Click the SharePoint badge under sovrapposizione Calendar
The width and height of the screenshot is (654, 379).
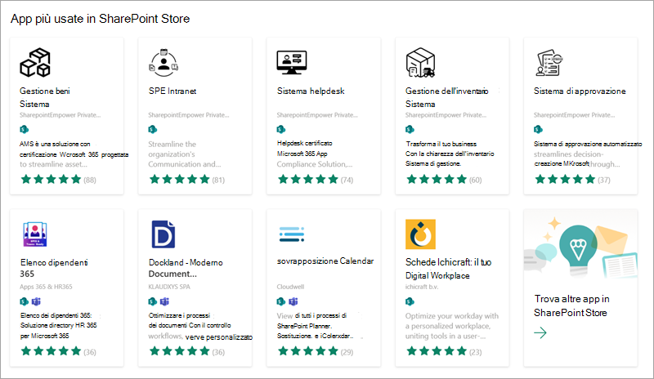[x=281, y=301]
